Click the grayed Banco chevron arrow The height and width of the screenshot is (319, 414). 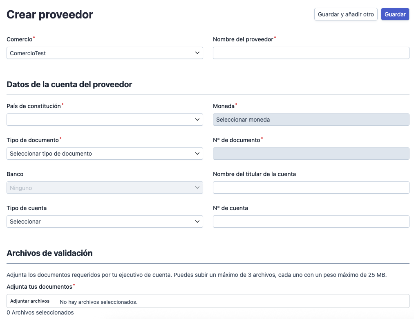(197, 187)
